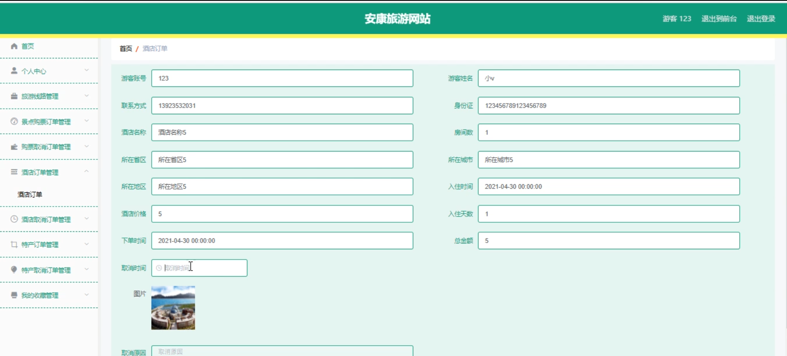Click the 联系方式 input field
Image resolution: width=787 pixels, height=356 pixels.
[282, 106]
